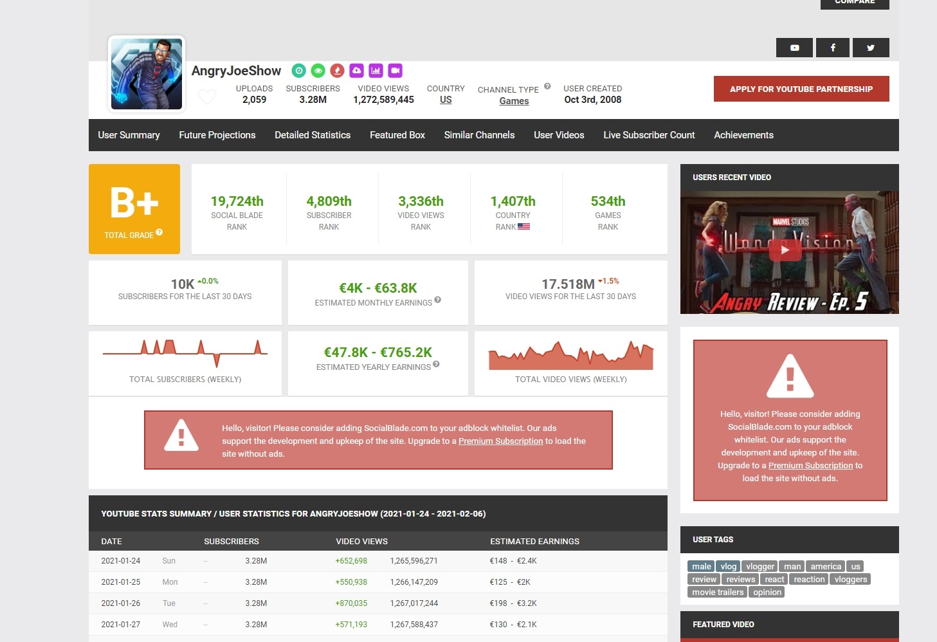Open Live Subscriber Count tab
Viewport: 937px width, 642px height.
649,135
